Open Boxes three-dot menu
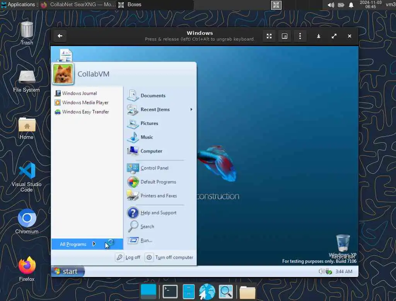396x301 pixels. [300, 36]
